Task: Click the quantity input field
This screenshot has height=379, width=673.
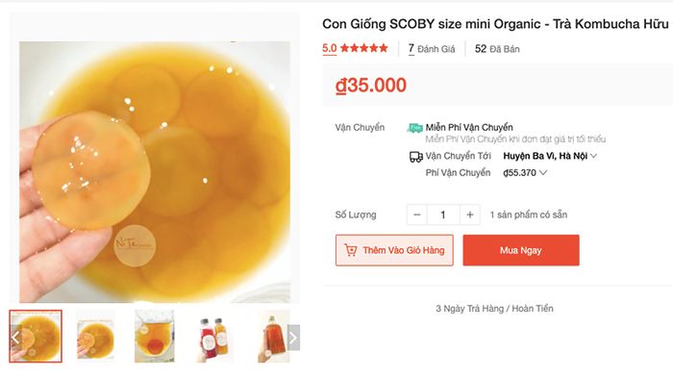Action: coord(443,215)
